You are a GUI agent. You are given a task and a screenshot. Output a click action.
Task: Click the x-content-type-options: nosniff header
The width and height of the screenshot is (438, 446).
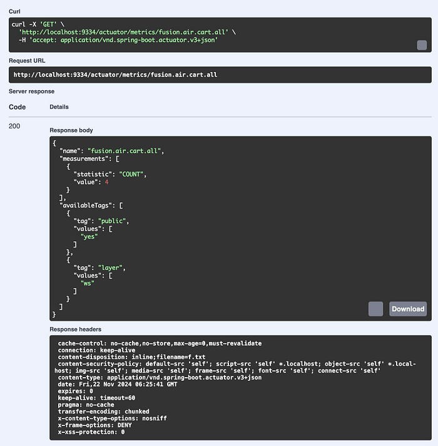(113, 418)
